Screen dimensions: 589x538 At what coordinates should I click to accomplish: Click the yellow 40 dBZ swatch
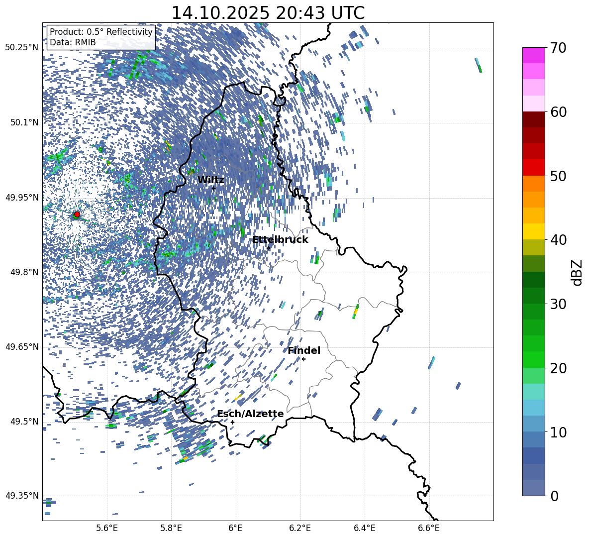click(x=534, y=231)
